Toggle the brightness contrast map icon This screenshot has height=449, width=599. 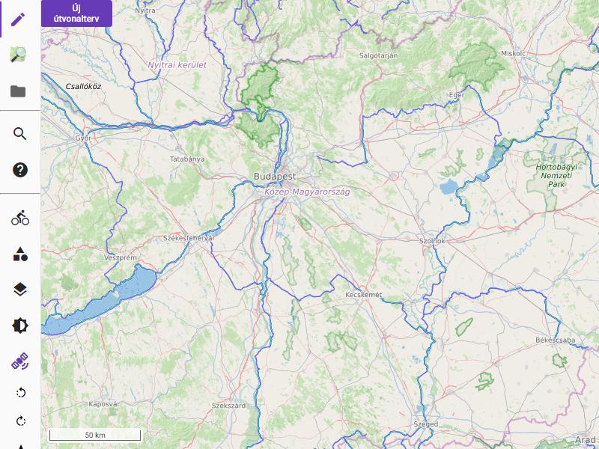coord(20,326)
